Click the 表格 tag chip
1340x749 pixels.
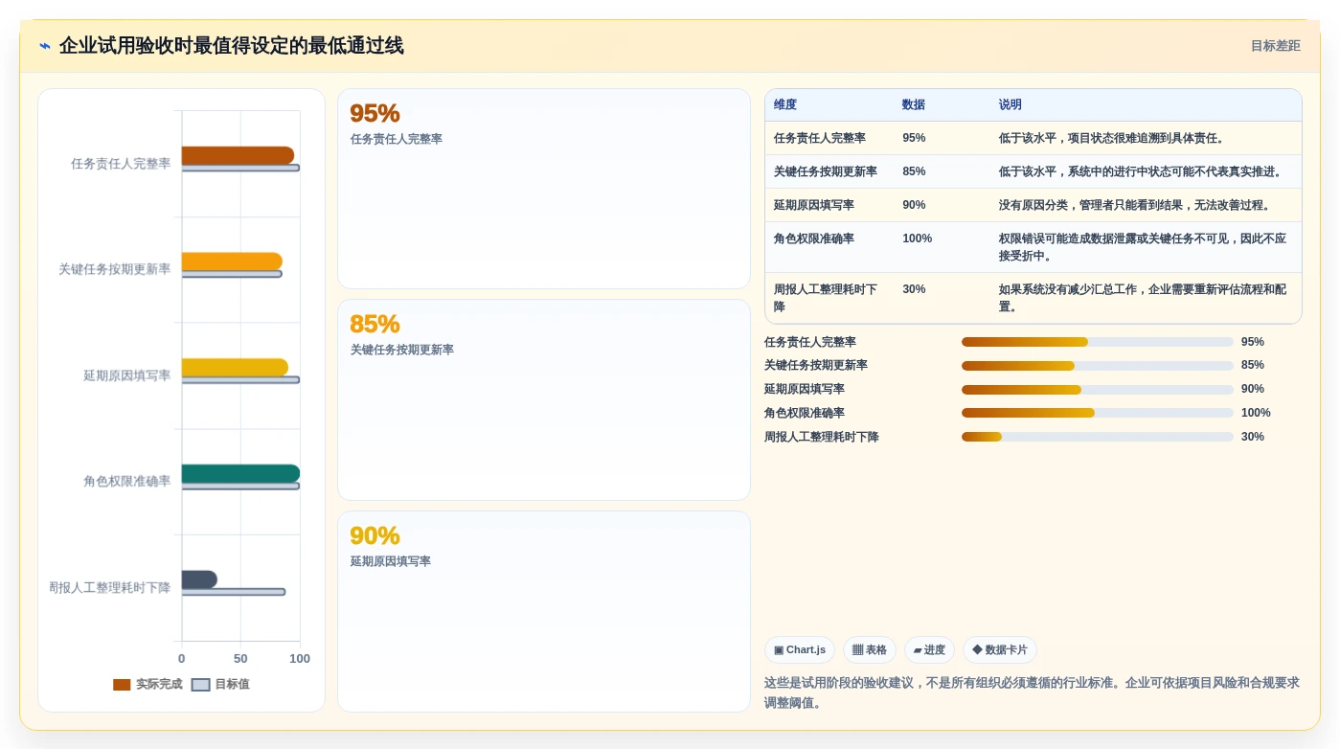point(870,650)
